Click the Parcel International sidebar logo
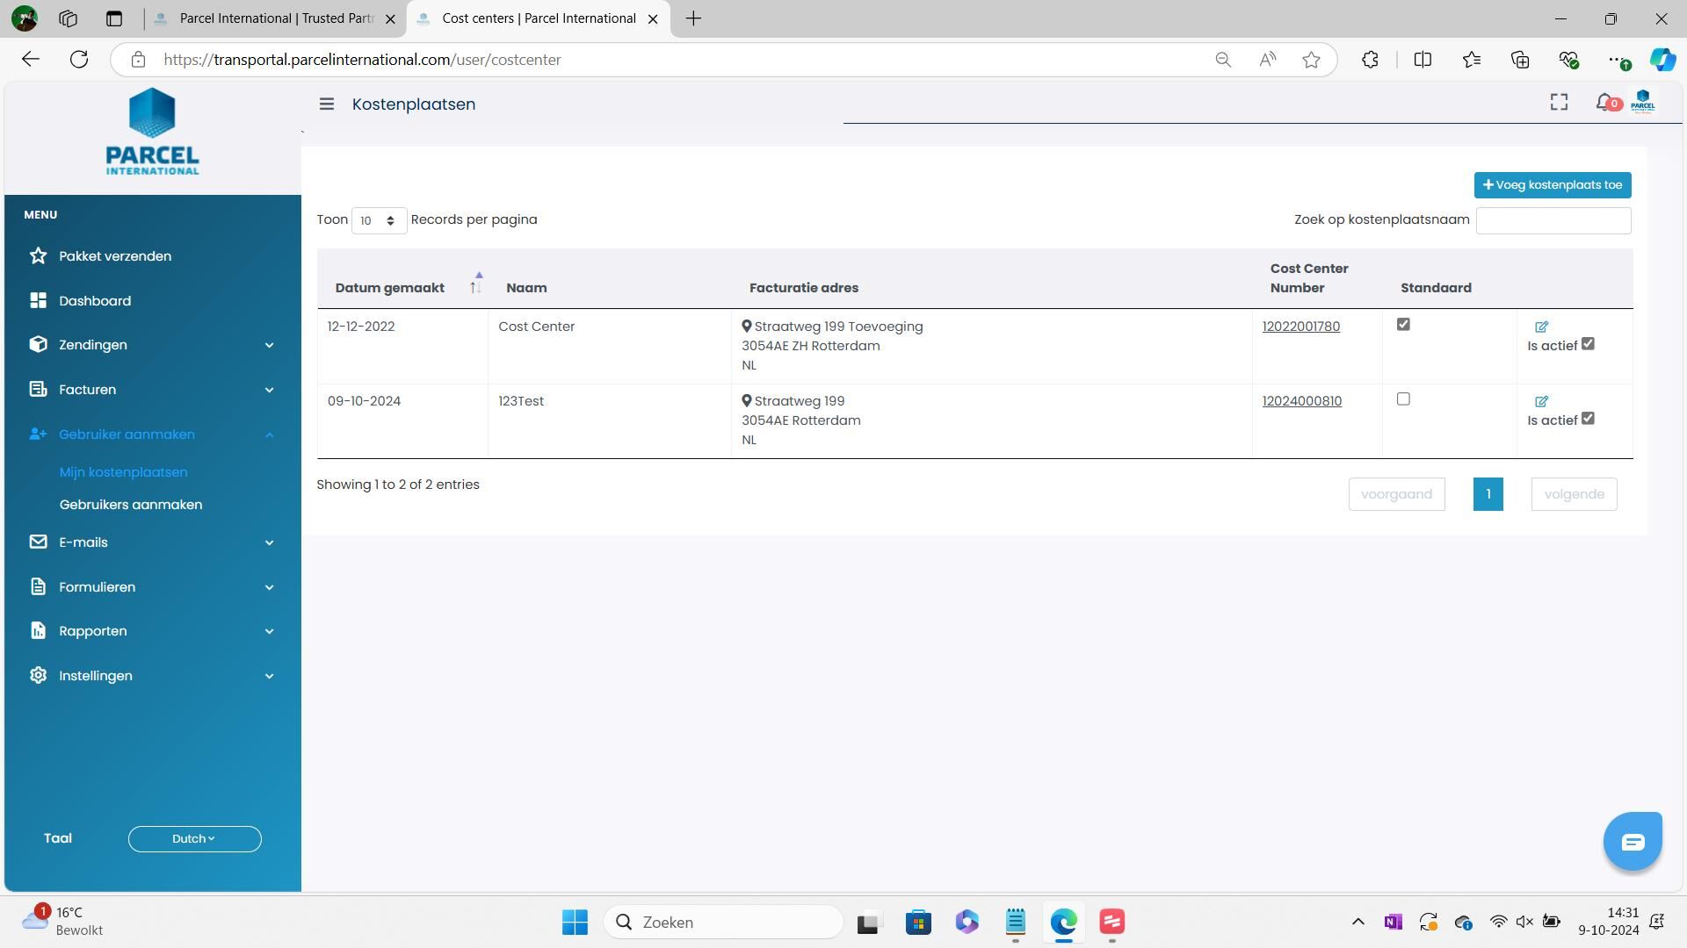 pyautogui.click(x=152, y=132)
